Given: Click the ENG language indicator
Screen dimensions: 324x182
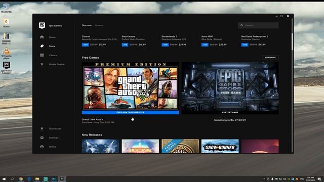Looking at the screenshot, I should 302,179.
